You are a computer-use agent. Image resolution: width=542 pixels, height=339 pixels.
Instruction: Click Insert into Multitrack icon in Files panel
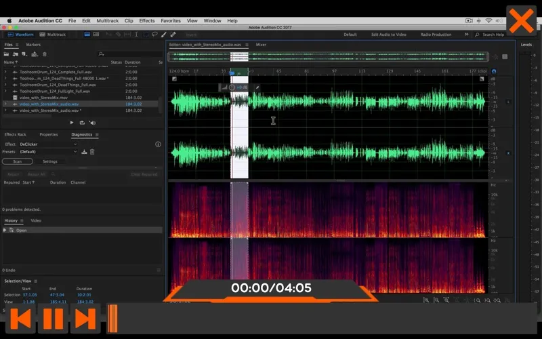point(35,54)
